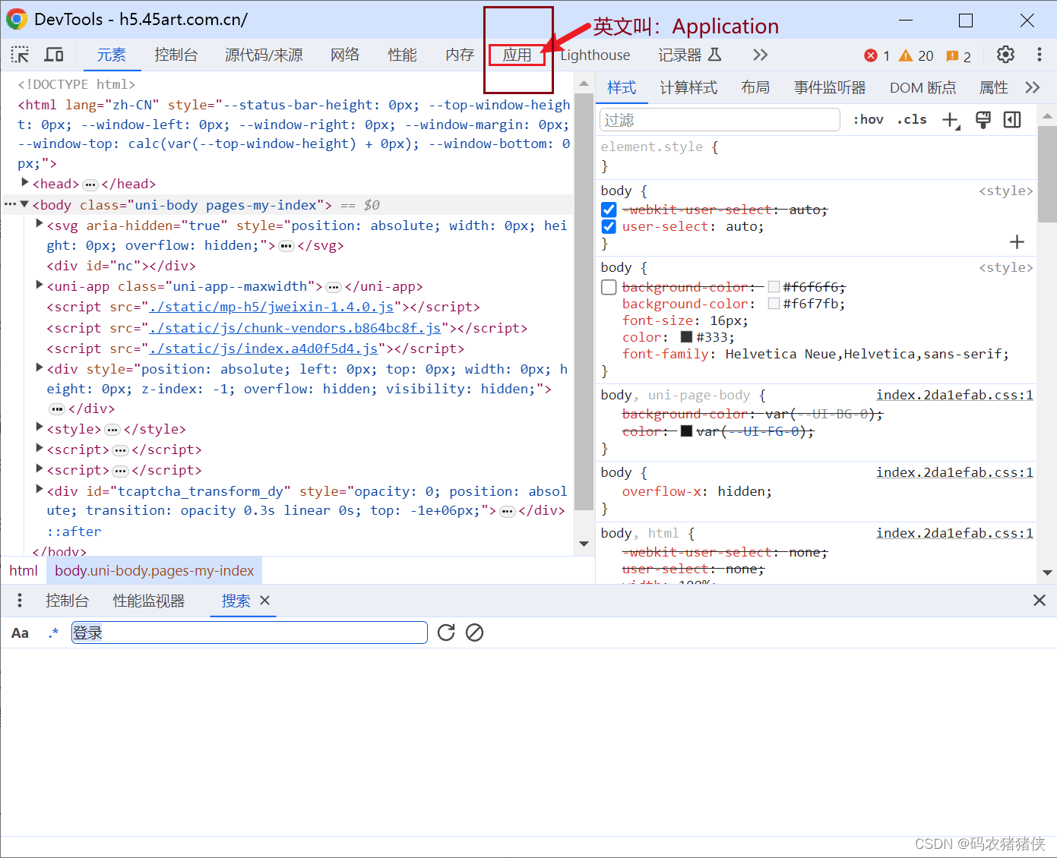Insert a rule below the body rule using the plus

pos(1017,242)
